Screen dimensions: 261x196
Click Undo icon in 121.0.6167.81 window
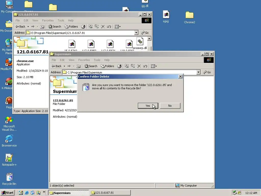(x=109, y=27)
